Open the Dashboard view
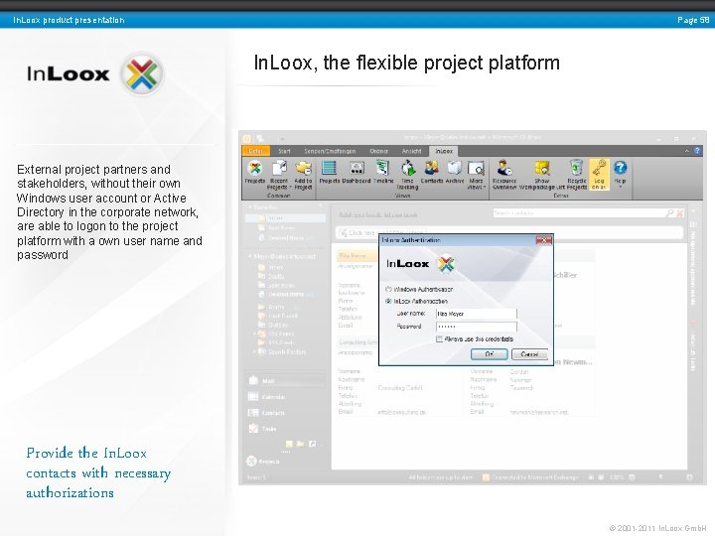Screen dimensions: 715x536 tap(357, 172)
